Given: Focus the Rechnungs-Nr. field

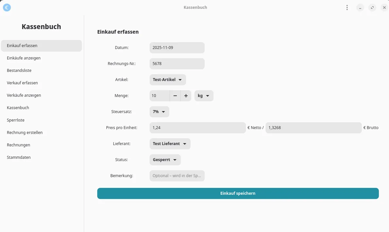Looking at the screenshot, I should tap(177, 64).
